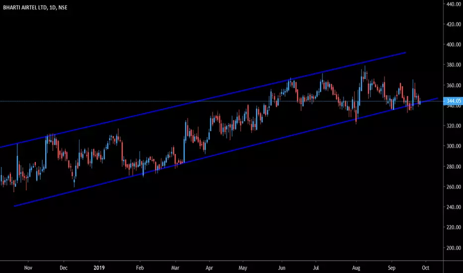Click the 380.00 price axis label

454,65
